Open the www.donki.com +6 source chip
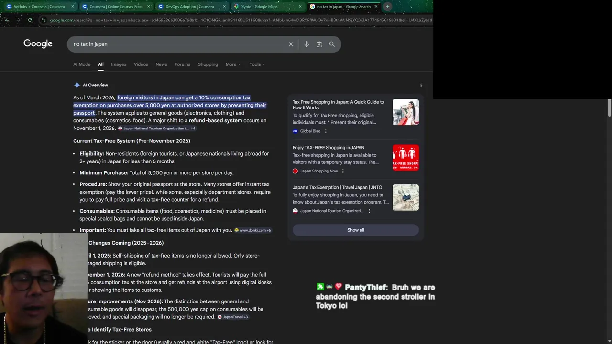612x344 pixels. [252, 230]
